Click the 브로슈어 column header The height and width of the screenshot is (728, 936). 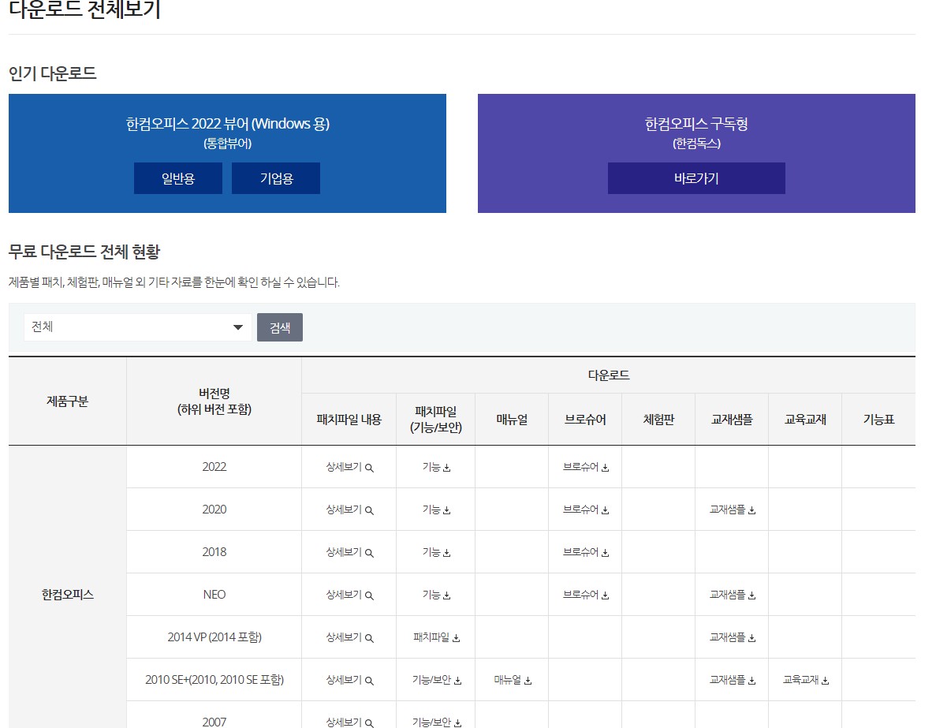(x=586, y=420)
